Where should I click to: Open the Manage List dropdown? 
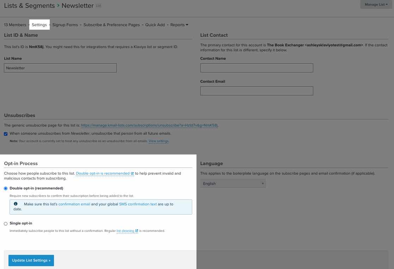click(x=376, y=4)
